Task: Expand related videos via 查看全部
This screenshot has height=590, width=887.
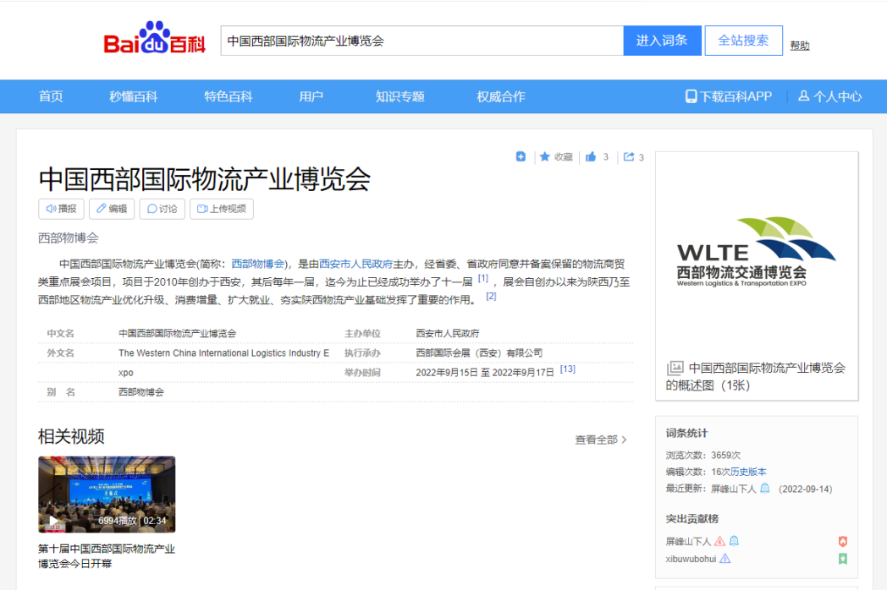Action: [601, 440]
